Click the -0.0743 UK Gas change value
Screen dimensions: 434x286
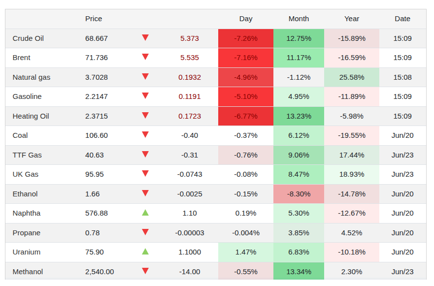click(190, 175)
